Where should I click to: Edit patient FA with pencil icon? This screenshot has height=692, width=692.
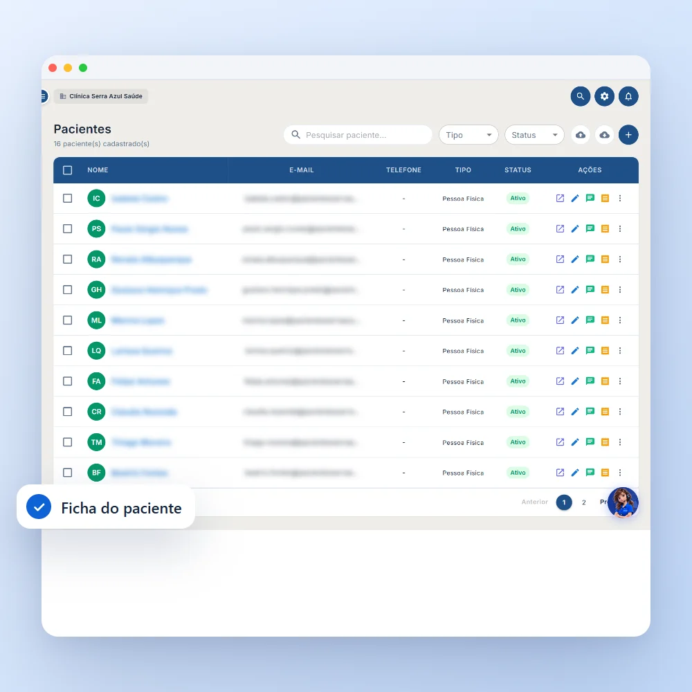575,381
